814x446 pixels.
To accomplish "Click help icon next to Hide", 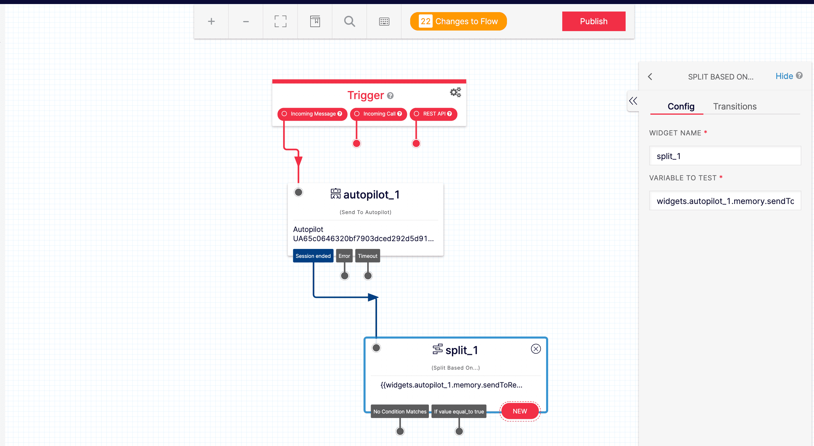I will point(799,75).
